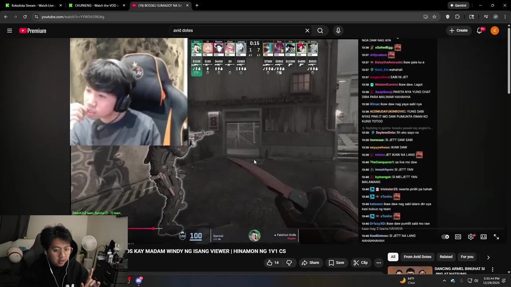This screenshot has height=287, width=511.
Task: Share this video
Action: click(x=310, y=263)
